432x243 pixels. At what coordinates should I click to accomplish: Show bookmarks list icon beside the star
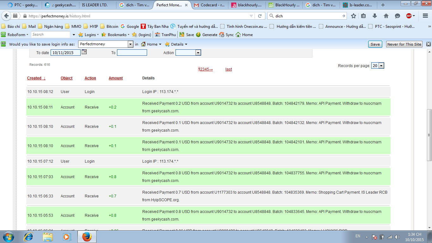(x=363, y=16)
